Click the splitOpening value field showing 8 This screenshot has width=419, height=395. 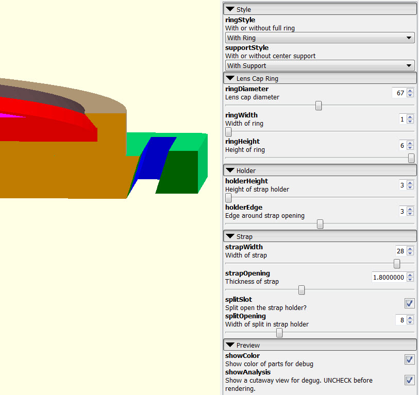(401, 320)
